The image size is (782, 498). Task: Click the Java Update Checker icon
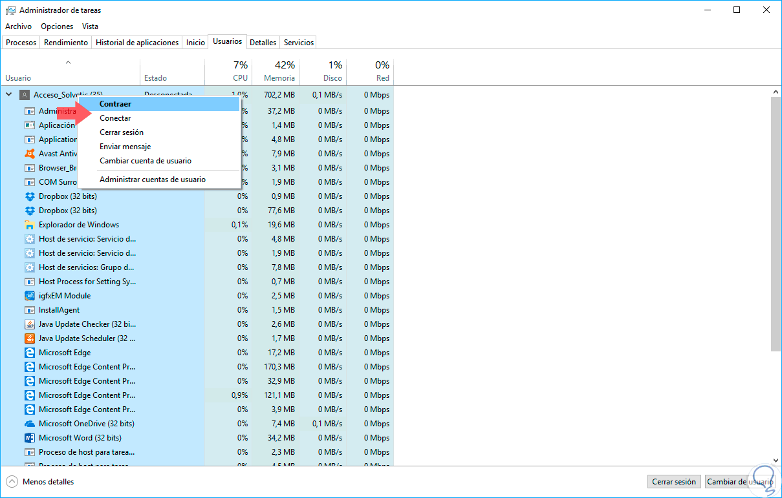click(29, 324)
